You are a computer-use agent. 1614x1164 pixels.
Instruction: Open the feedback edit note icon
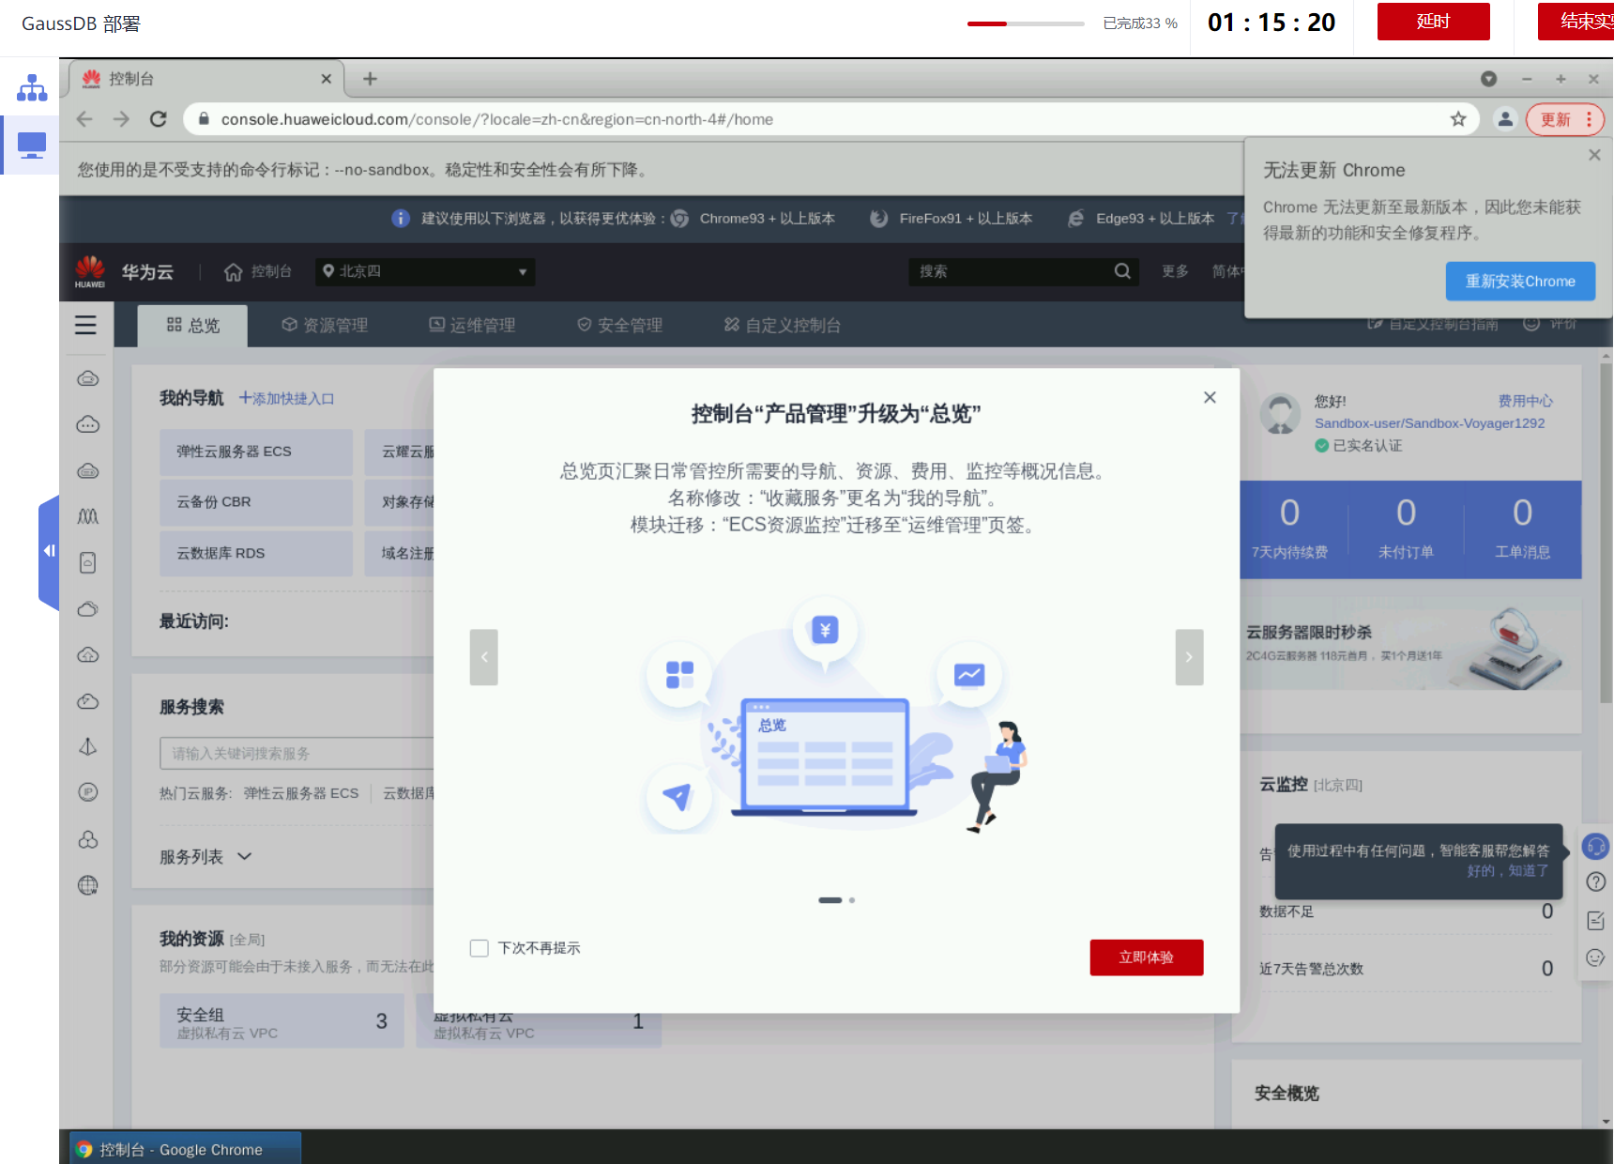1595,920
